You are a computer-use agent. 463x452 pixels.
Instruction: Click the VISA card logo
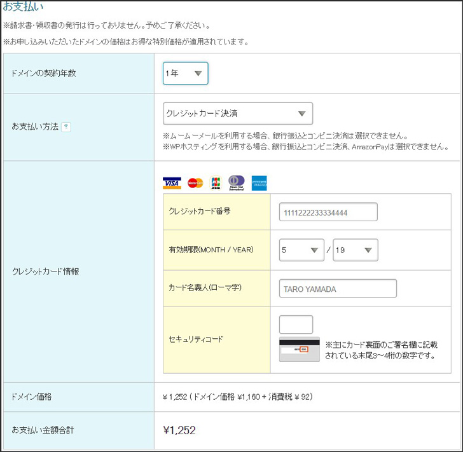tap(172, 183)
